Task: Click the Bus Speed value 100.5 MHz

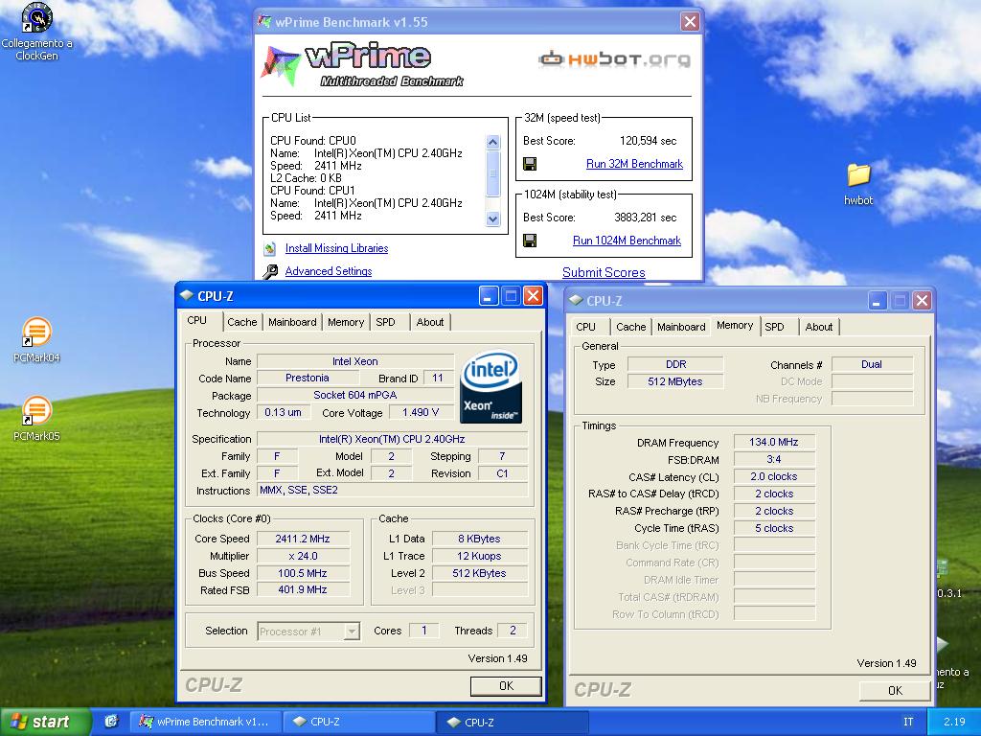Action: [303, 573]
